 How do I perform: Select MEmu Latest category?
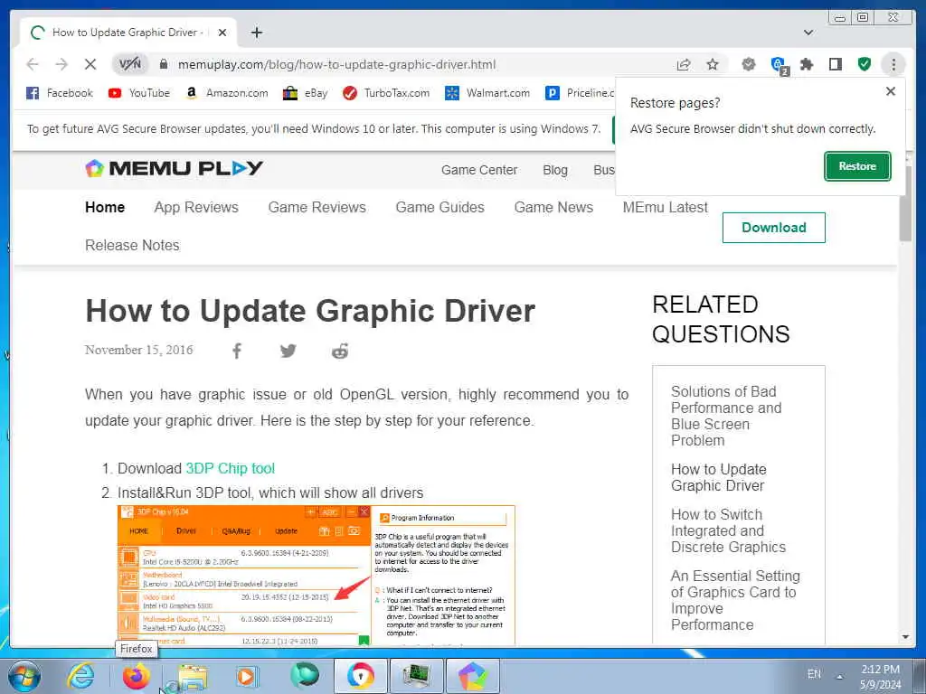pos(665,207)
